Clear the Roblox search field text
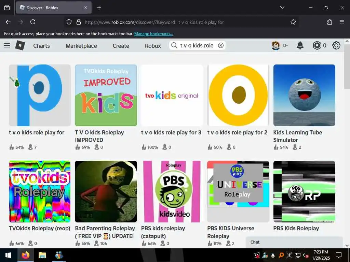This screenshot has height=262, width=350. click(220, 45)
